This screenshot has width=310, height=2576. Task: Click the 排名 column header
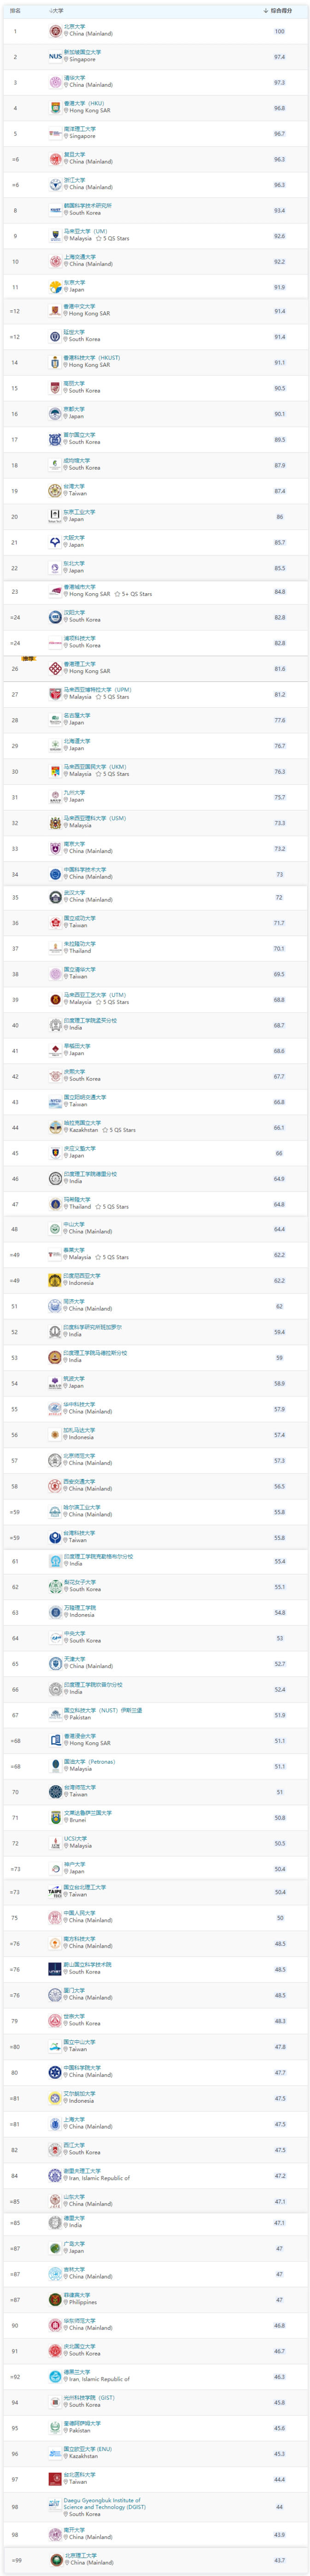pyautogui.click(x=15, y=11)
